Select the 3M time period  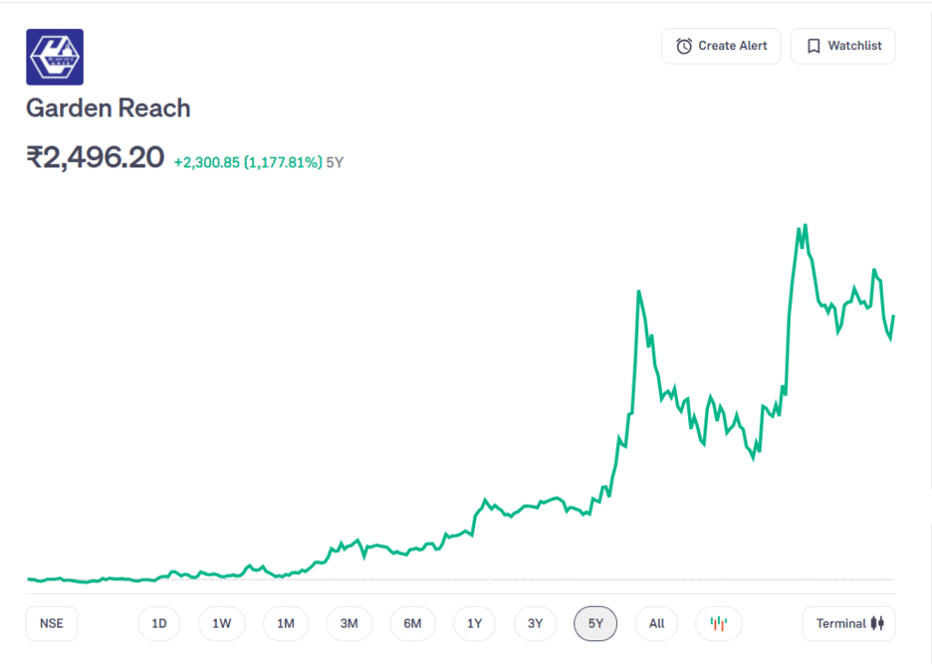point(349,624)
